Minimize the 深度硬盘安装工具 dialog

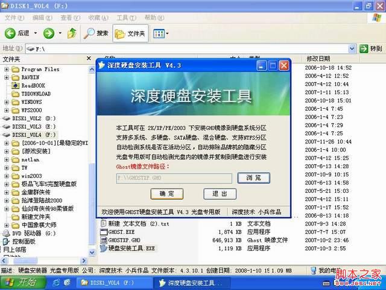coord(261,66)
